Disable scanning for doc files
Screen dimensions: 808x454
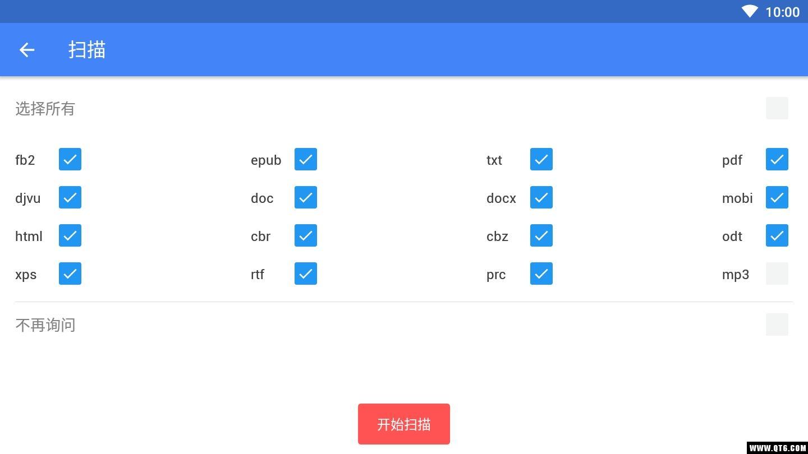pos(306,197)
